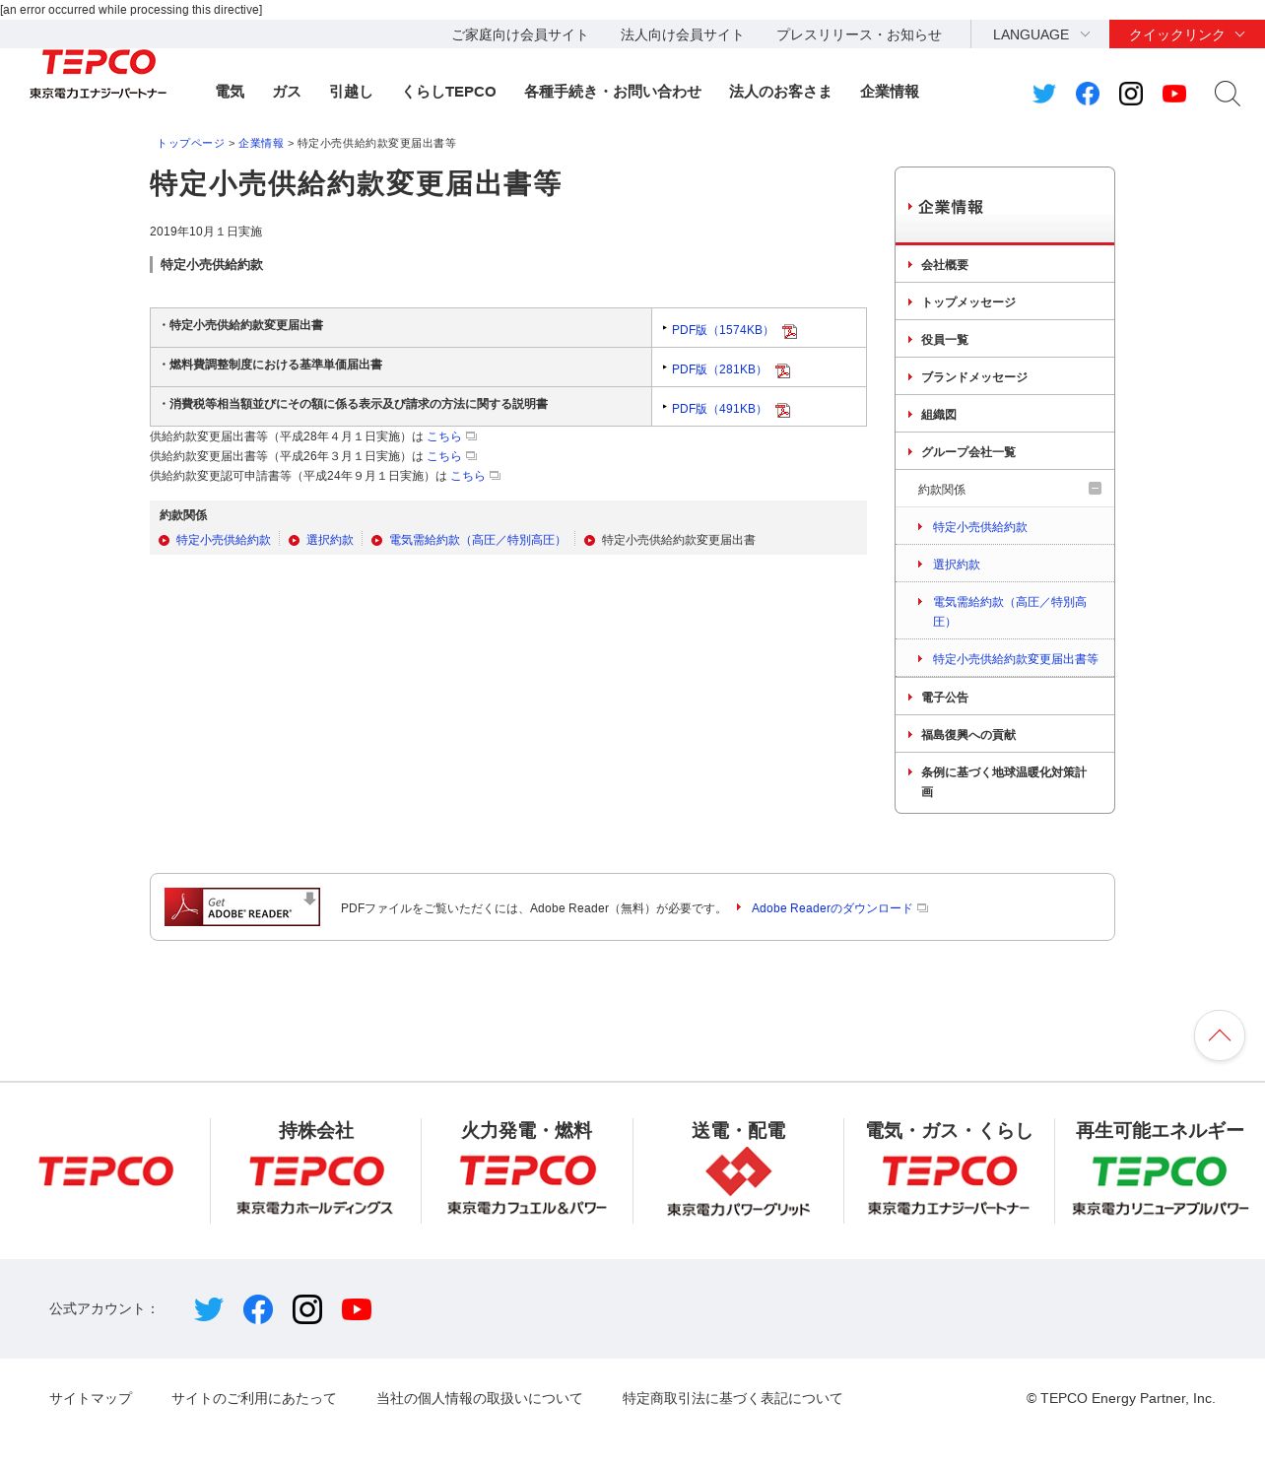Open プレスリリース・お知らせ link
Viewport: 1265px width, 1468px height.
[x=859, y=34]
